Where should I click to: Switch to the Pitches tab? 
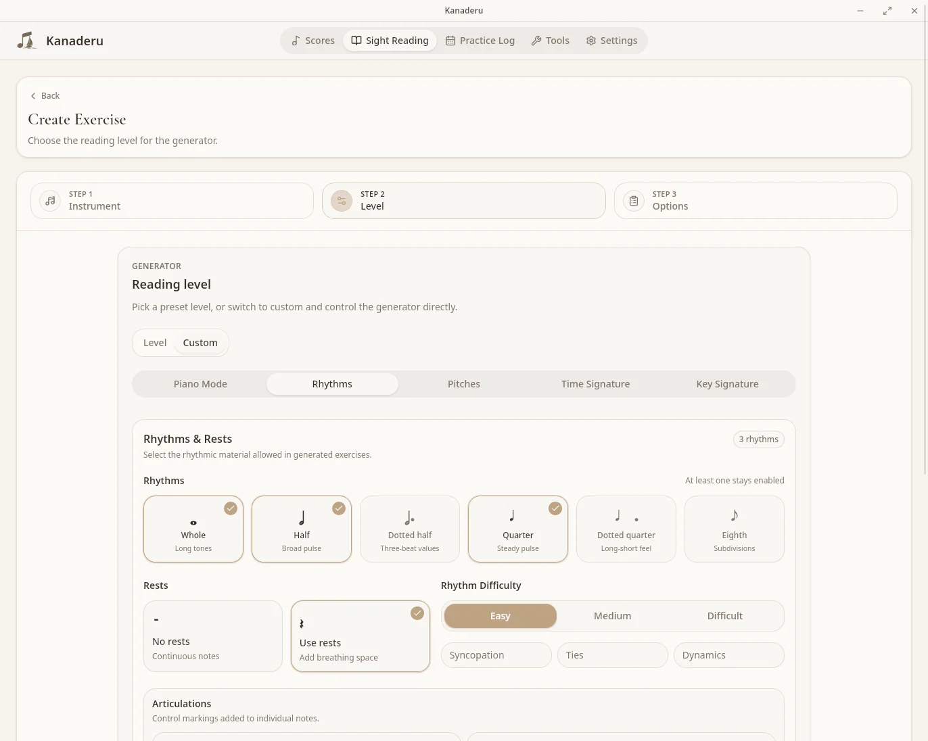tap(464, 384)
